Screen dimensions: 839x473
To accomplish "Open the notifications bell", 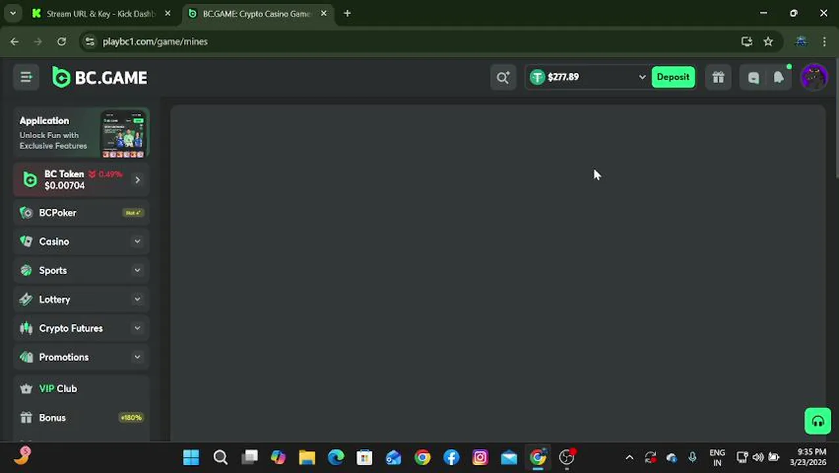I will [x=779, y=78].
